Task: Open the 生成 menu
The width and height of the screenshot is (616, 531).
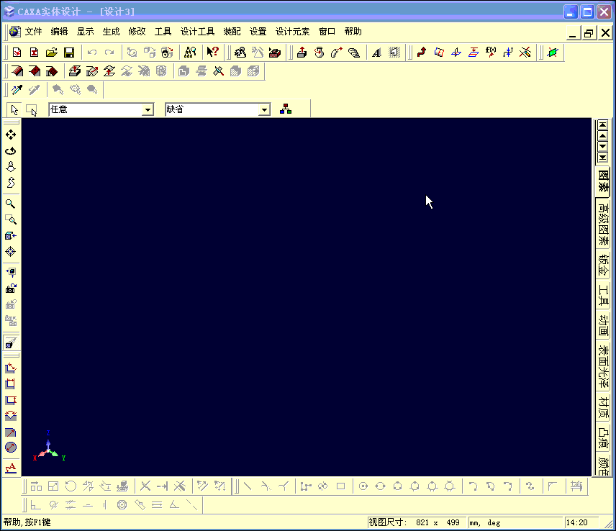Action: (x=111, y=32)
